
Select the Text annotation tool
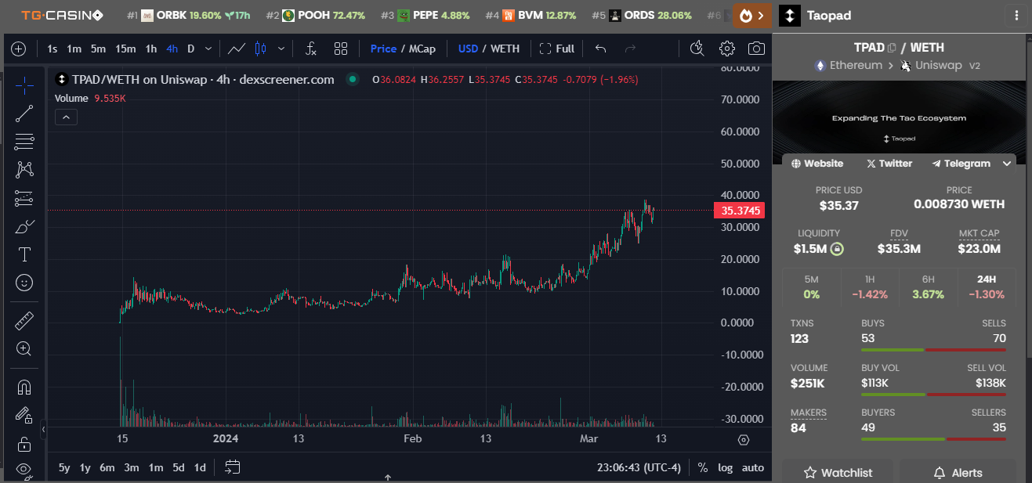click(24, 254)
